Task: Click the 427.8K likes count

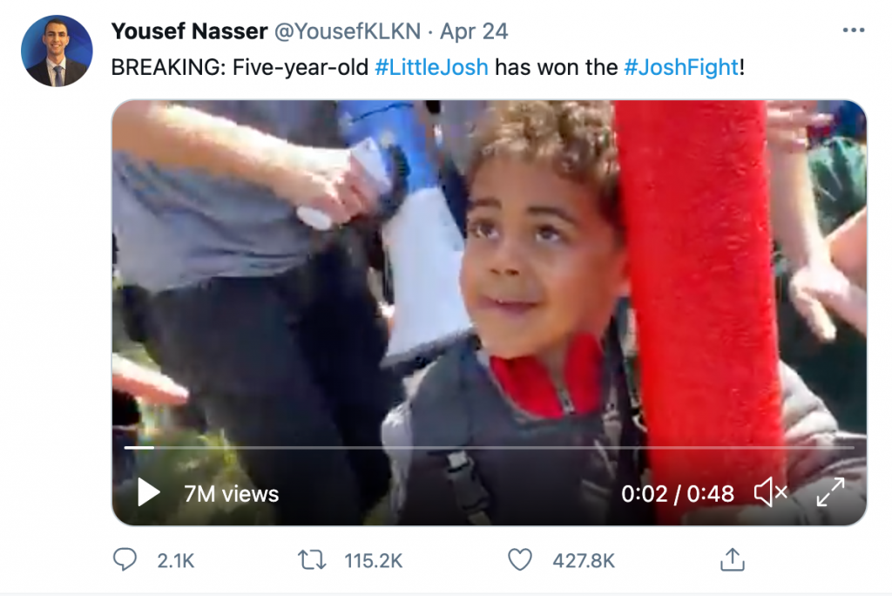Action: coord(584,560)
